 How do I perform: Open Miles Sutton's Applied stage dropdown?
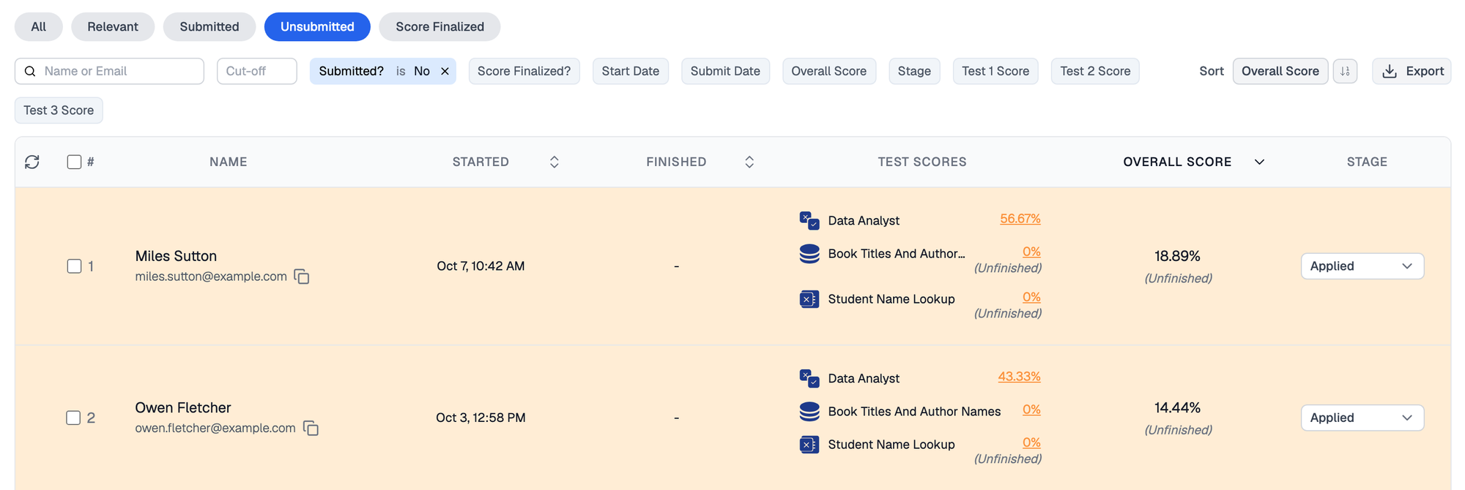coord(1362,266)
